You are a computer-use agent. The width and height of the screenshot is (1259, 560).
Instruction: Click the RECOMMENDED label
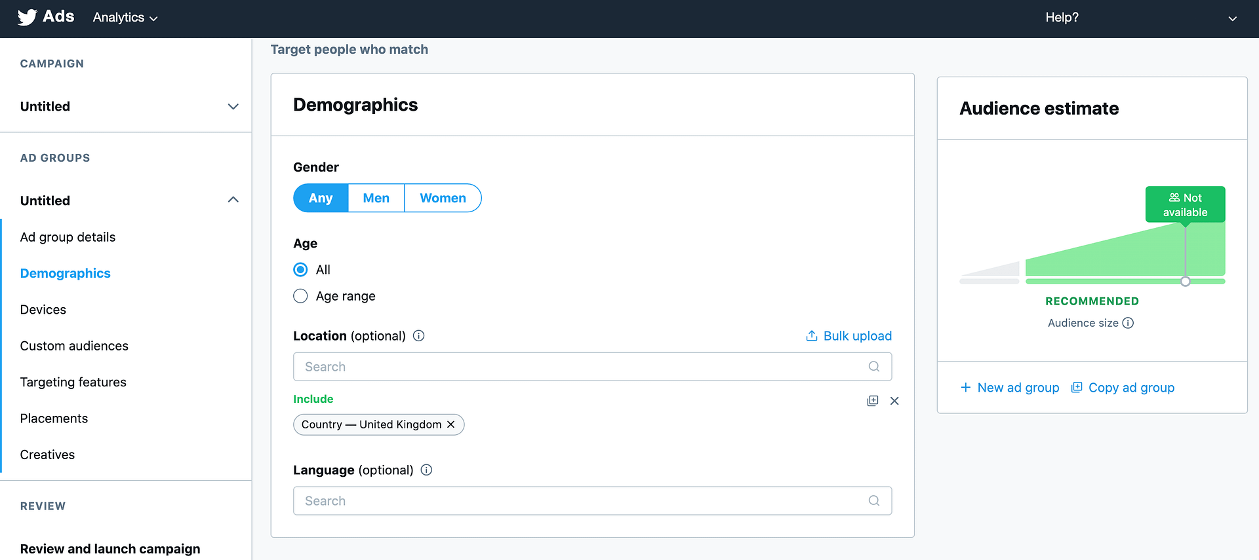(x=1092, y=301)
